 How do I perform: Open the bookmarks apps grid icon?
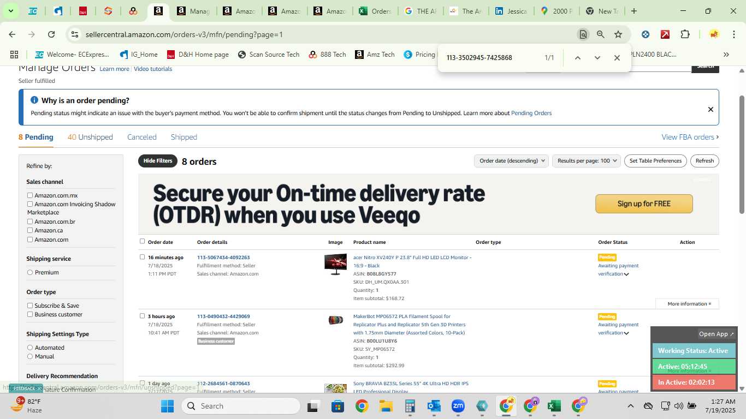click(14, 55)
